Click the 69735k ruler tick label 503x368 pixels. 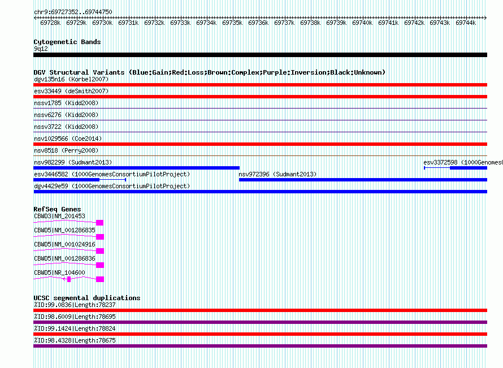coord(232,23)
